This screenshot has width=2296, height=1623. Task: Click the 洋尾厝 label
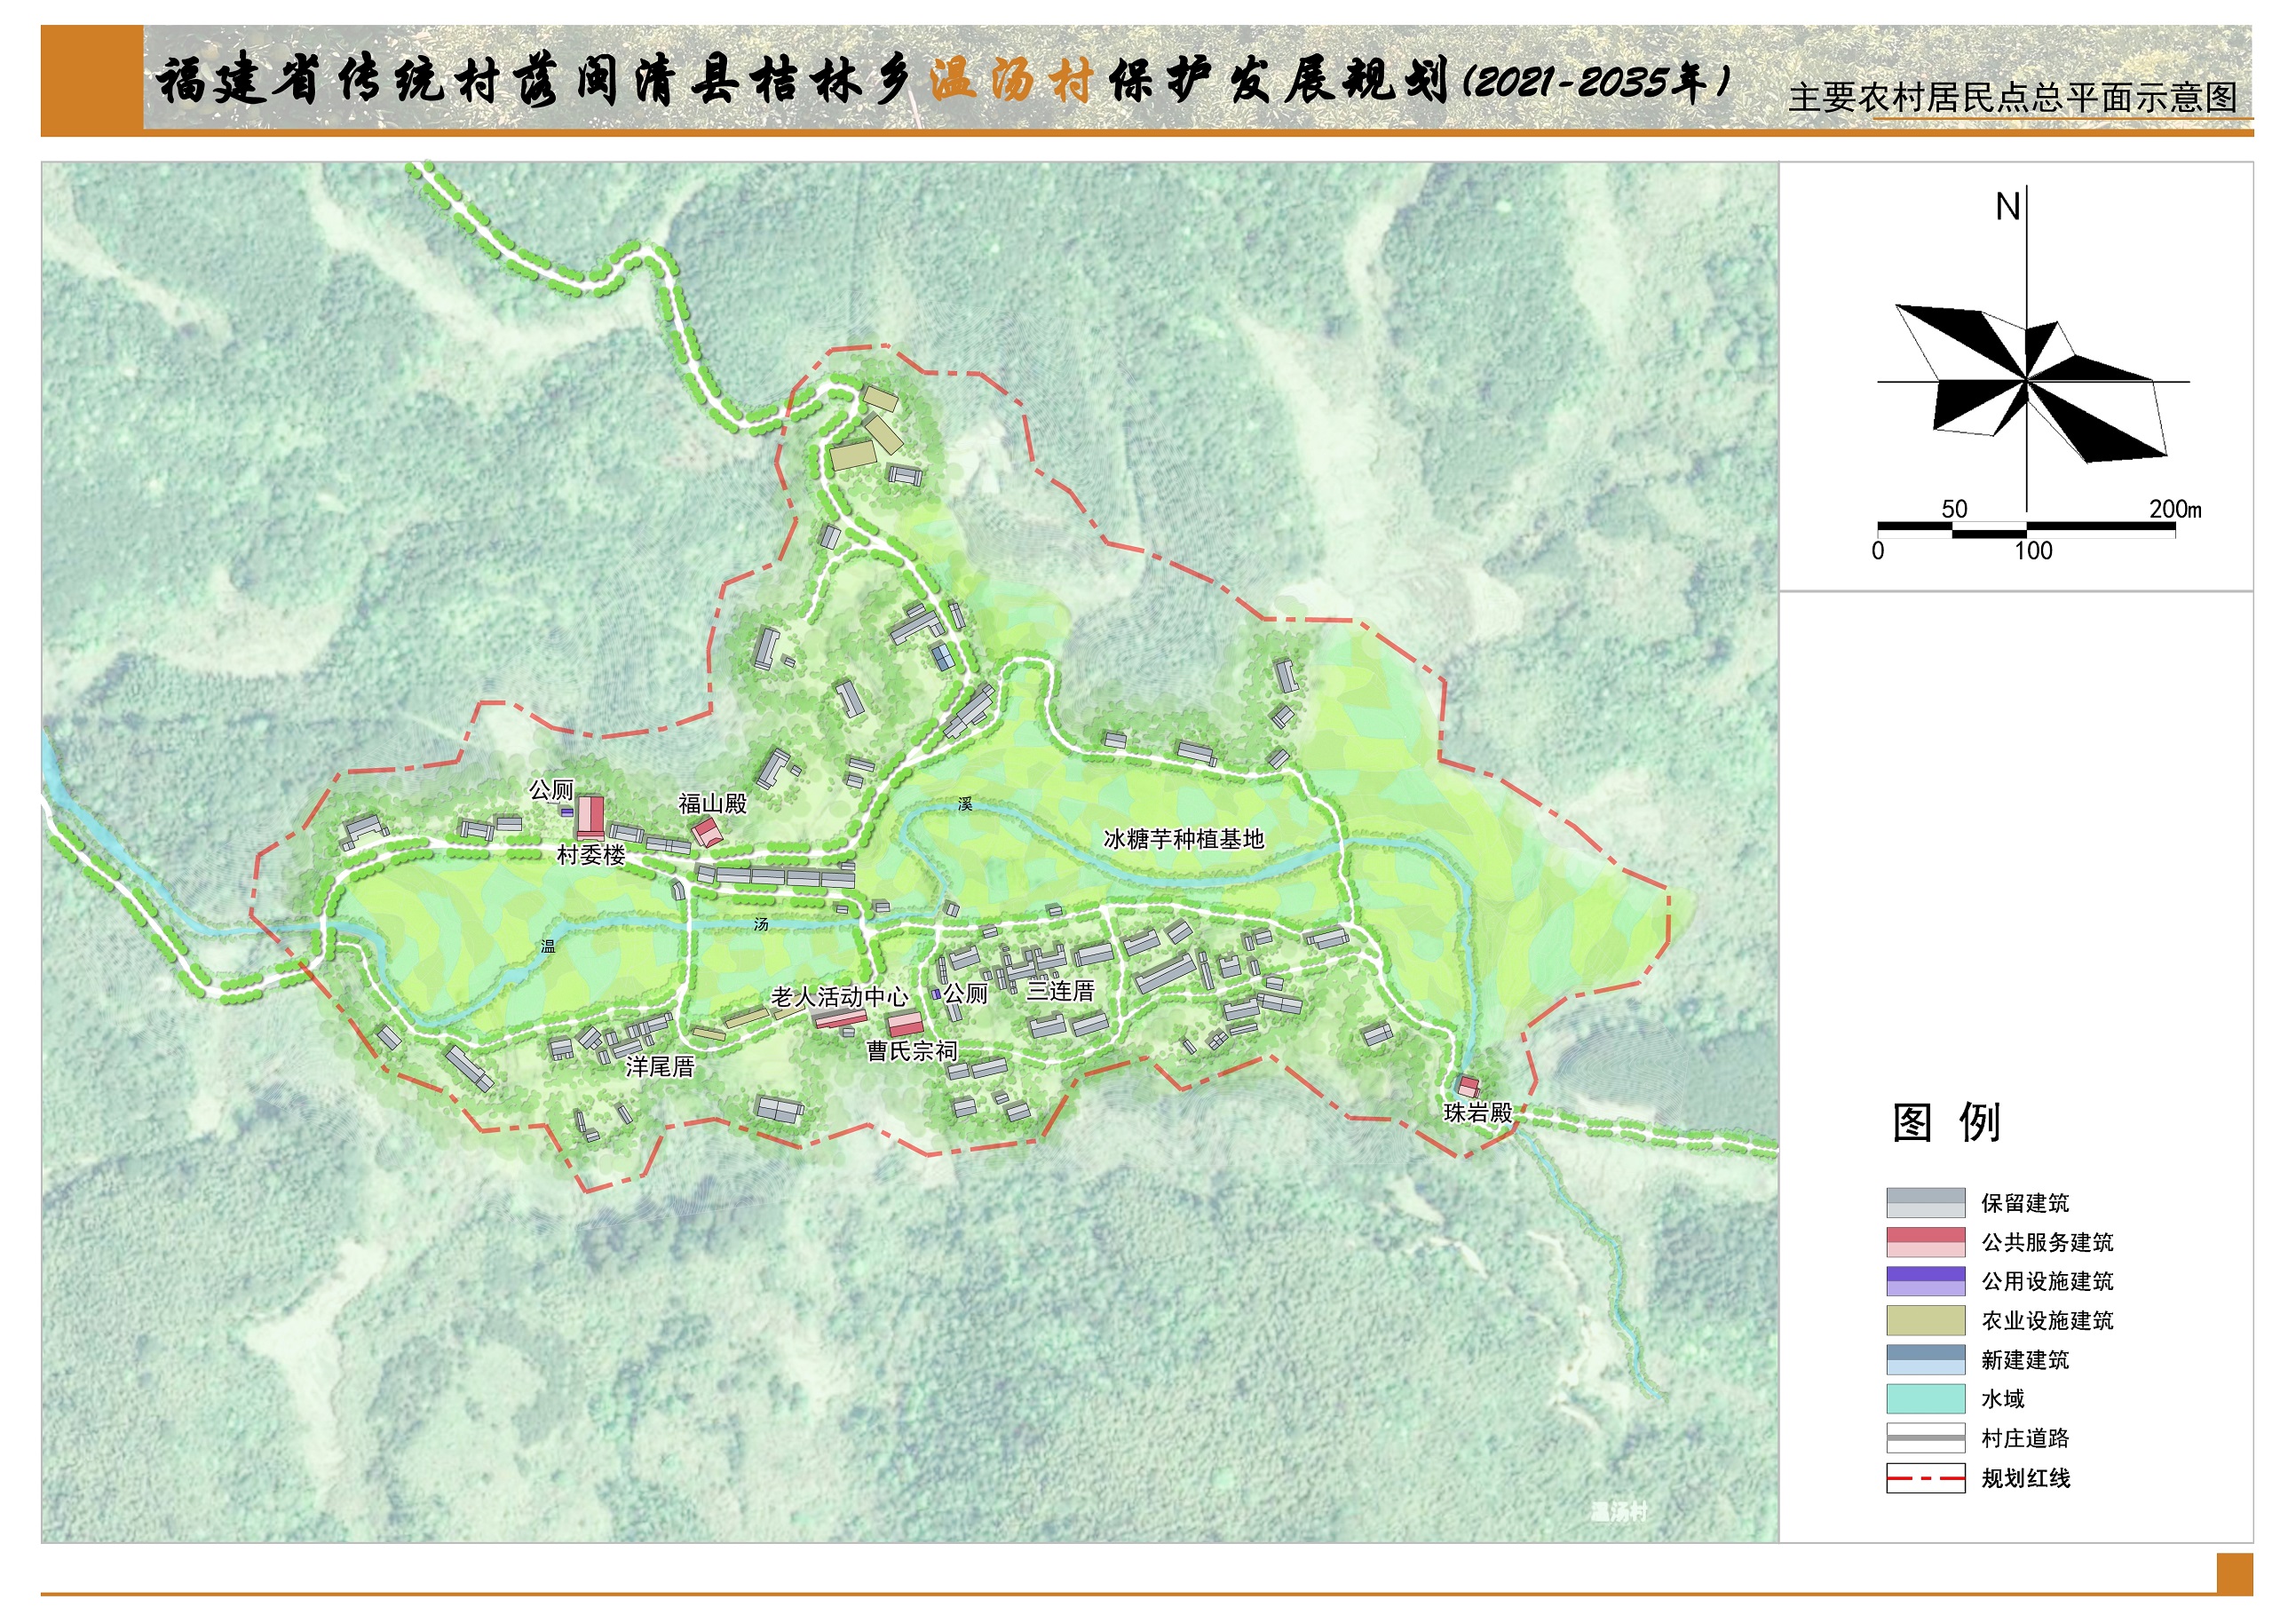[x=660, y=1066]
